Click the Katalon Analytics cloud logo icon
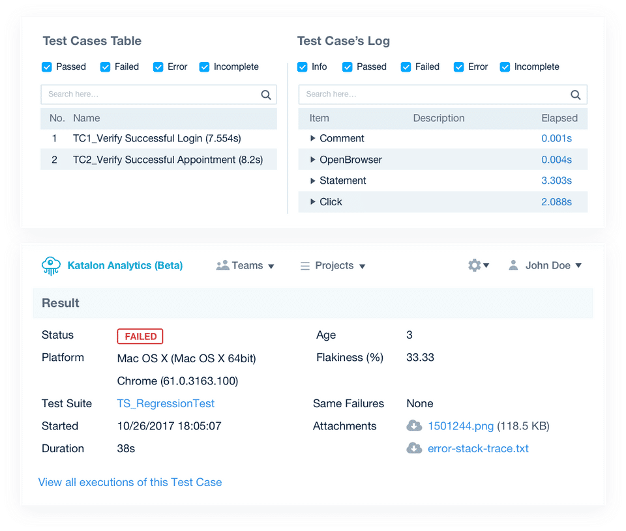The image size is (626, 531). tap(51, 266)
